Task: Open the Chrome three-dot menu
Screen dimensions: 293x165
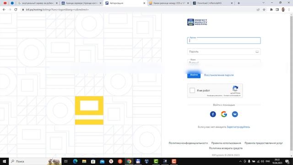Action: coord(289,10)
